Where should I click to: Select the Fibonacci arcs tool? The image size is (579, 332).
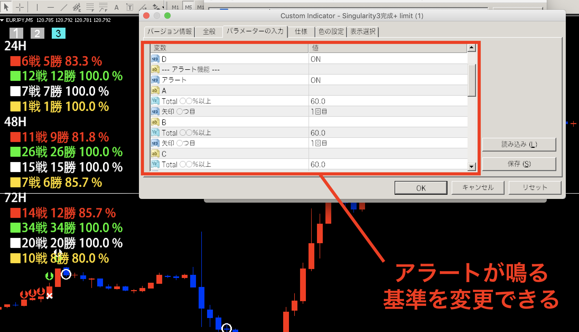[103, 7]
